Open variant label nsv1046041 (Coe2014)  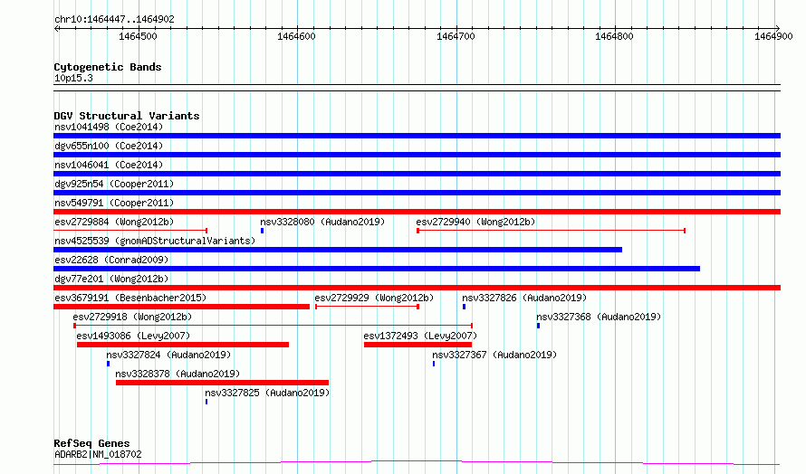pos(109,165)
